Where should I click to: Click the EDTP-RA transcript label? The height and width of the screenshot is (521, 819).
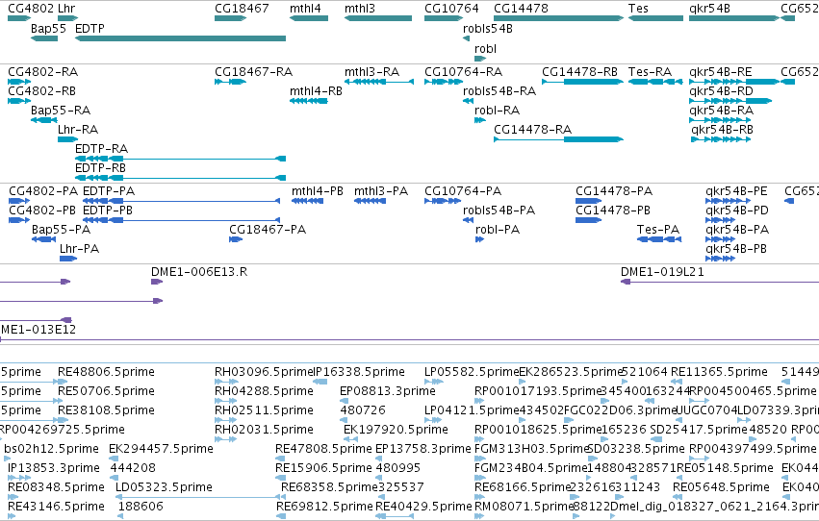point(101,149)
